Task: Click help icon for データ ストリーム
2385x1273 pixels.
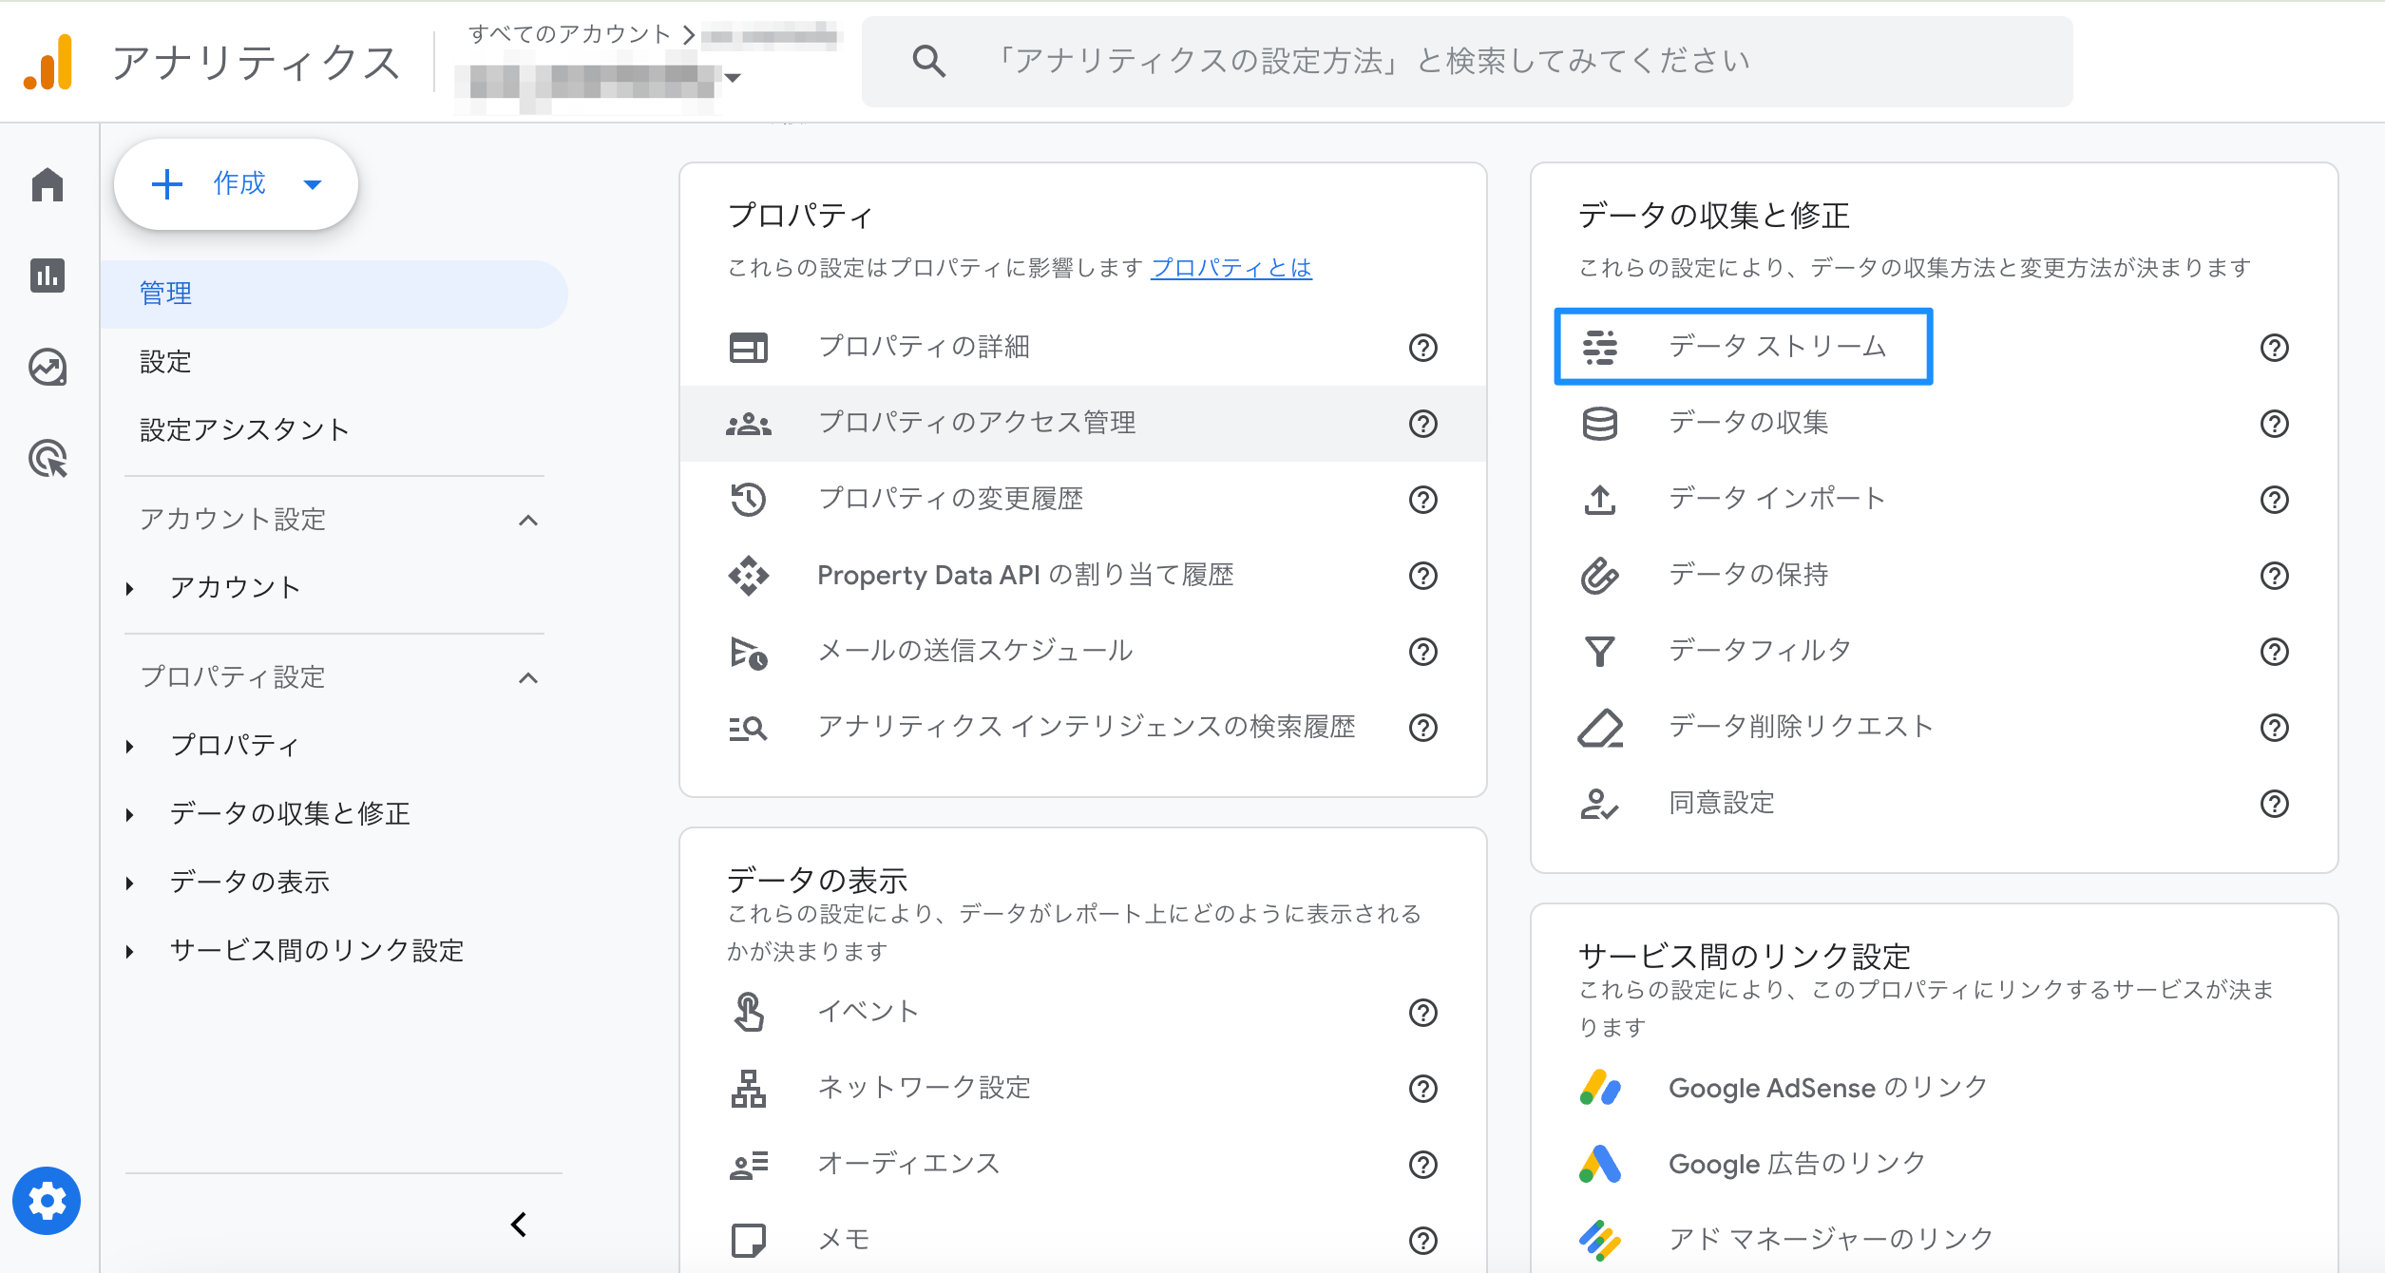Action: click(2274, 348)
